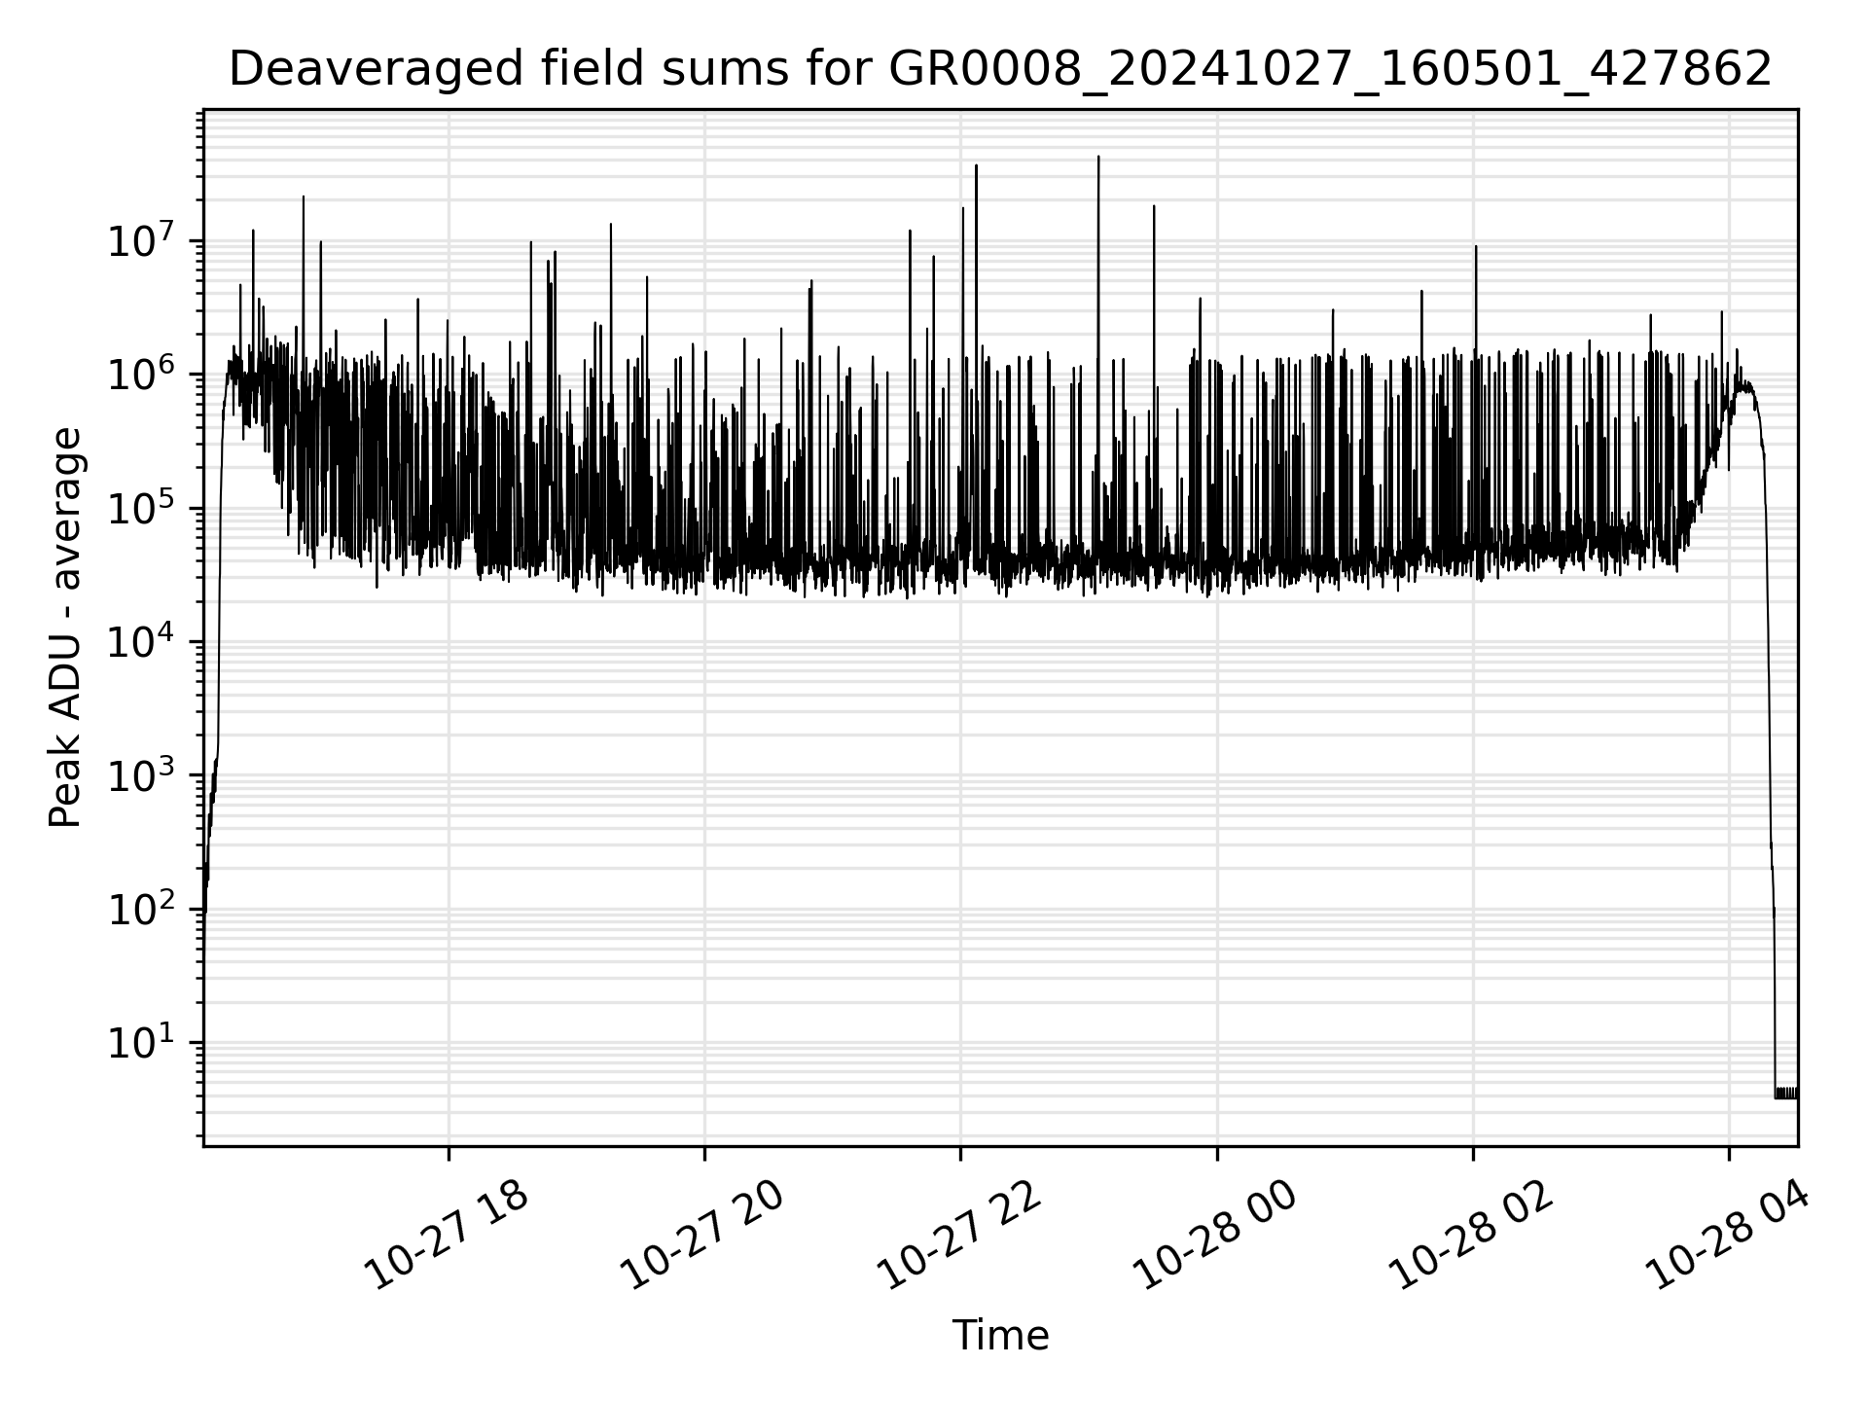Click the y tick label 10^3
The width and height of the screenshot is (1868, 1401).
[x=142, y=774]
